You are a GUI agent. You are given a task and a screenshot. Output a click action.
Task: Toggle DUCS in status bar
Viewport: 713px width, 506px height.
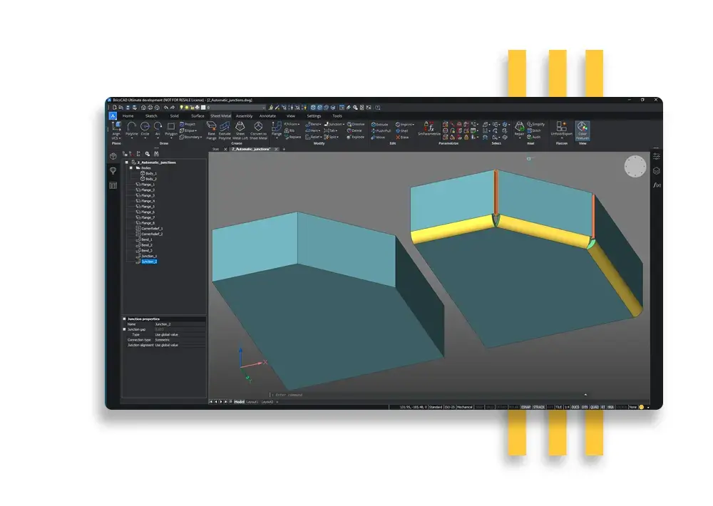click(x=575, y=407)
